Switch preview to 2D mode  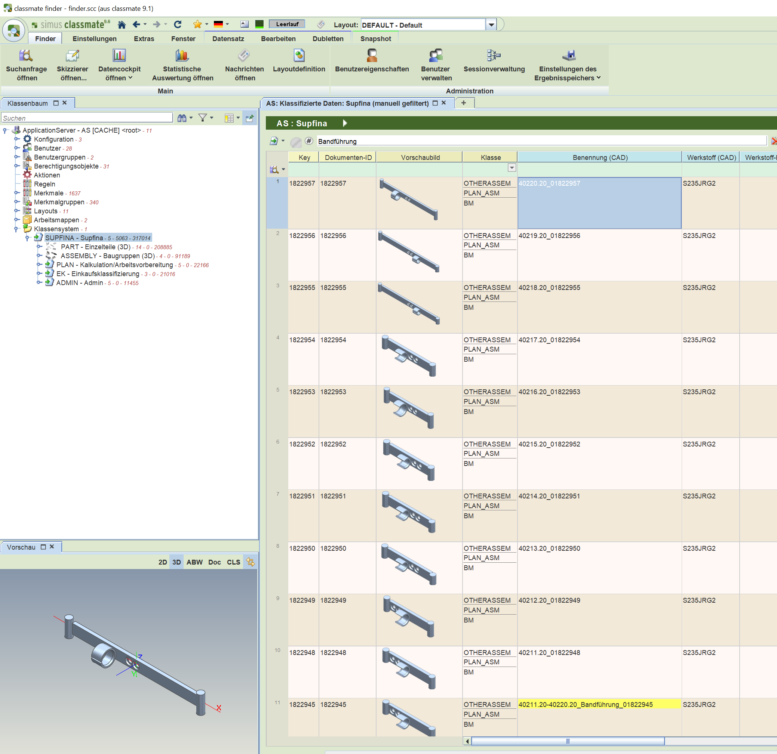pyautogui.click(x=163, y=562)
